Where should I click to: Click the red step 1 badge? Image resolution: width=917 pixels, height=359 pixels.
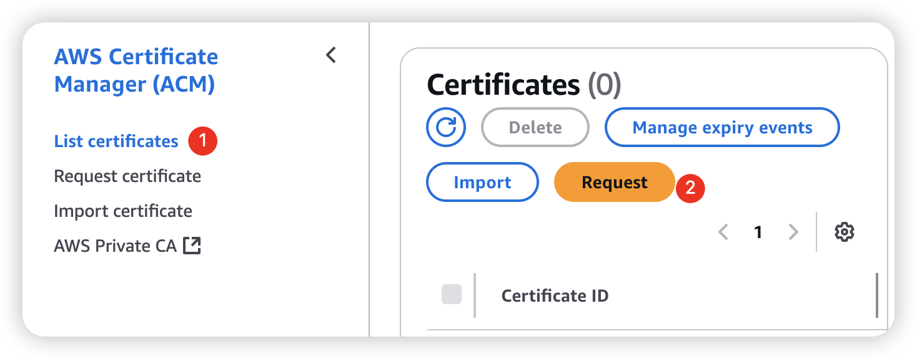pos(202,141)
